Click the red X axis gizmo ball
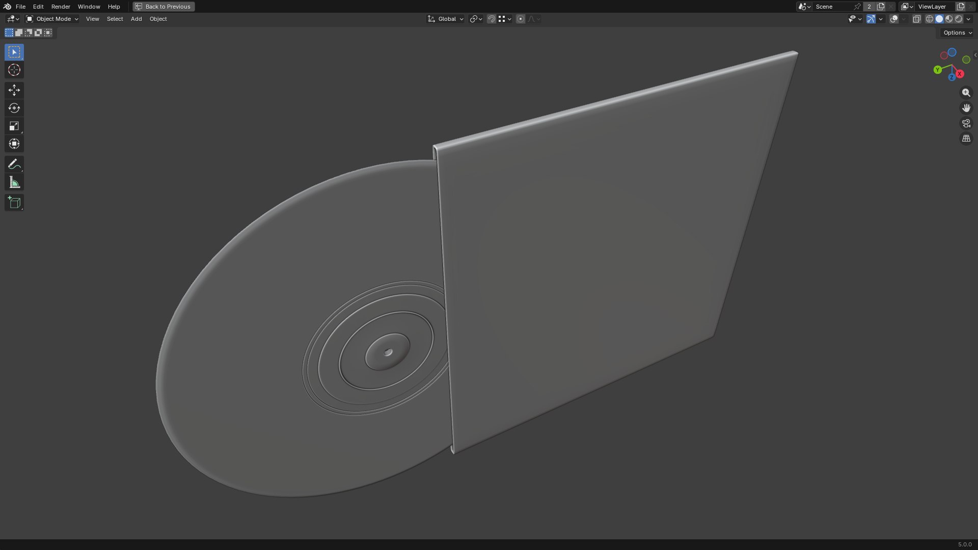 point(960,74)
